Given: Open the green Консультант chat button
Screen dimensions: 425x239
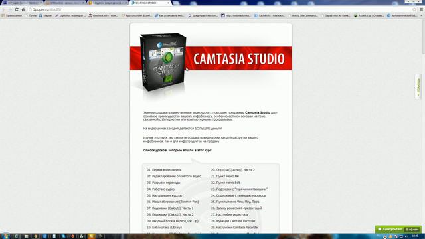Looking at the screenshot, I should pos(398,229).
